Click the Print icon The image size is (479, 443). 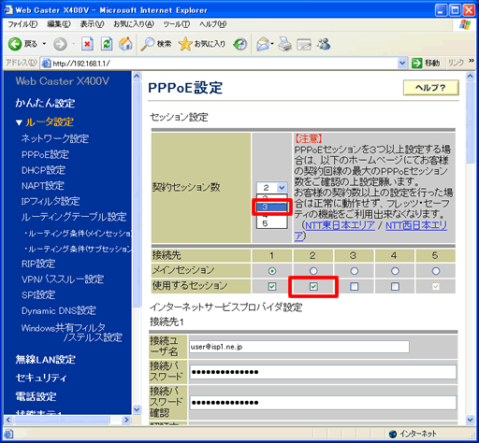pos(284,44)
